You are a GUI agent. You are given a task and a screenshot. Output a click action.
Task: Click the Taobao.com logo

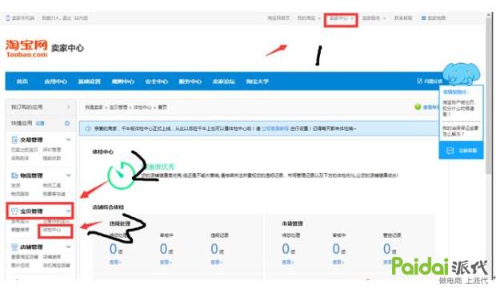[x=26, y=48]
